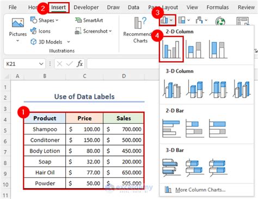Image resolution: width=258 pixels, height=199 pixels.
Task: Select 2-D Stacked Bar chart
Action: (195, 128)
